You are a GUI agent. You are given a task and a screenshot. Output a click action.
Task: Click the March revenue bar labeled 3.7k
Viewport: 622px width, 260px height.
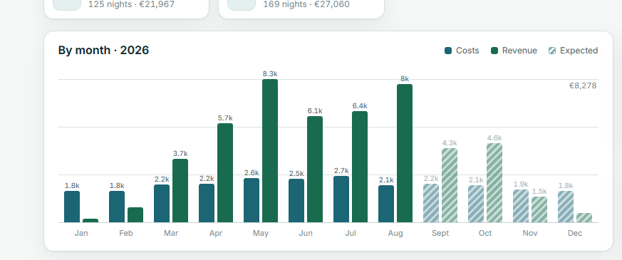(x=180, y=191)
